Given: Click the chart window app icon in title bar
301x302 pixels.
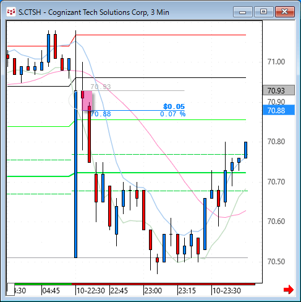Looking at the screenshot, I should (11, 12).
